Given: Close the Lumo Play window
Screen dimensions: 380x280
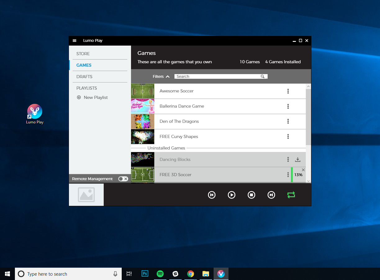Looking at the screenshot, I should [x=307, y=41].
